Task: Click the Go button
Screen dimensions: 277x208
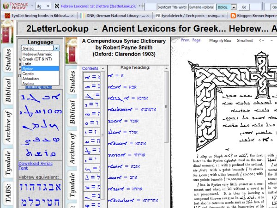Action: tap(244, 7)
